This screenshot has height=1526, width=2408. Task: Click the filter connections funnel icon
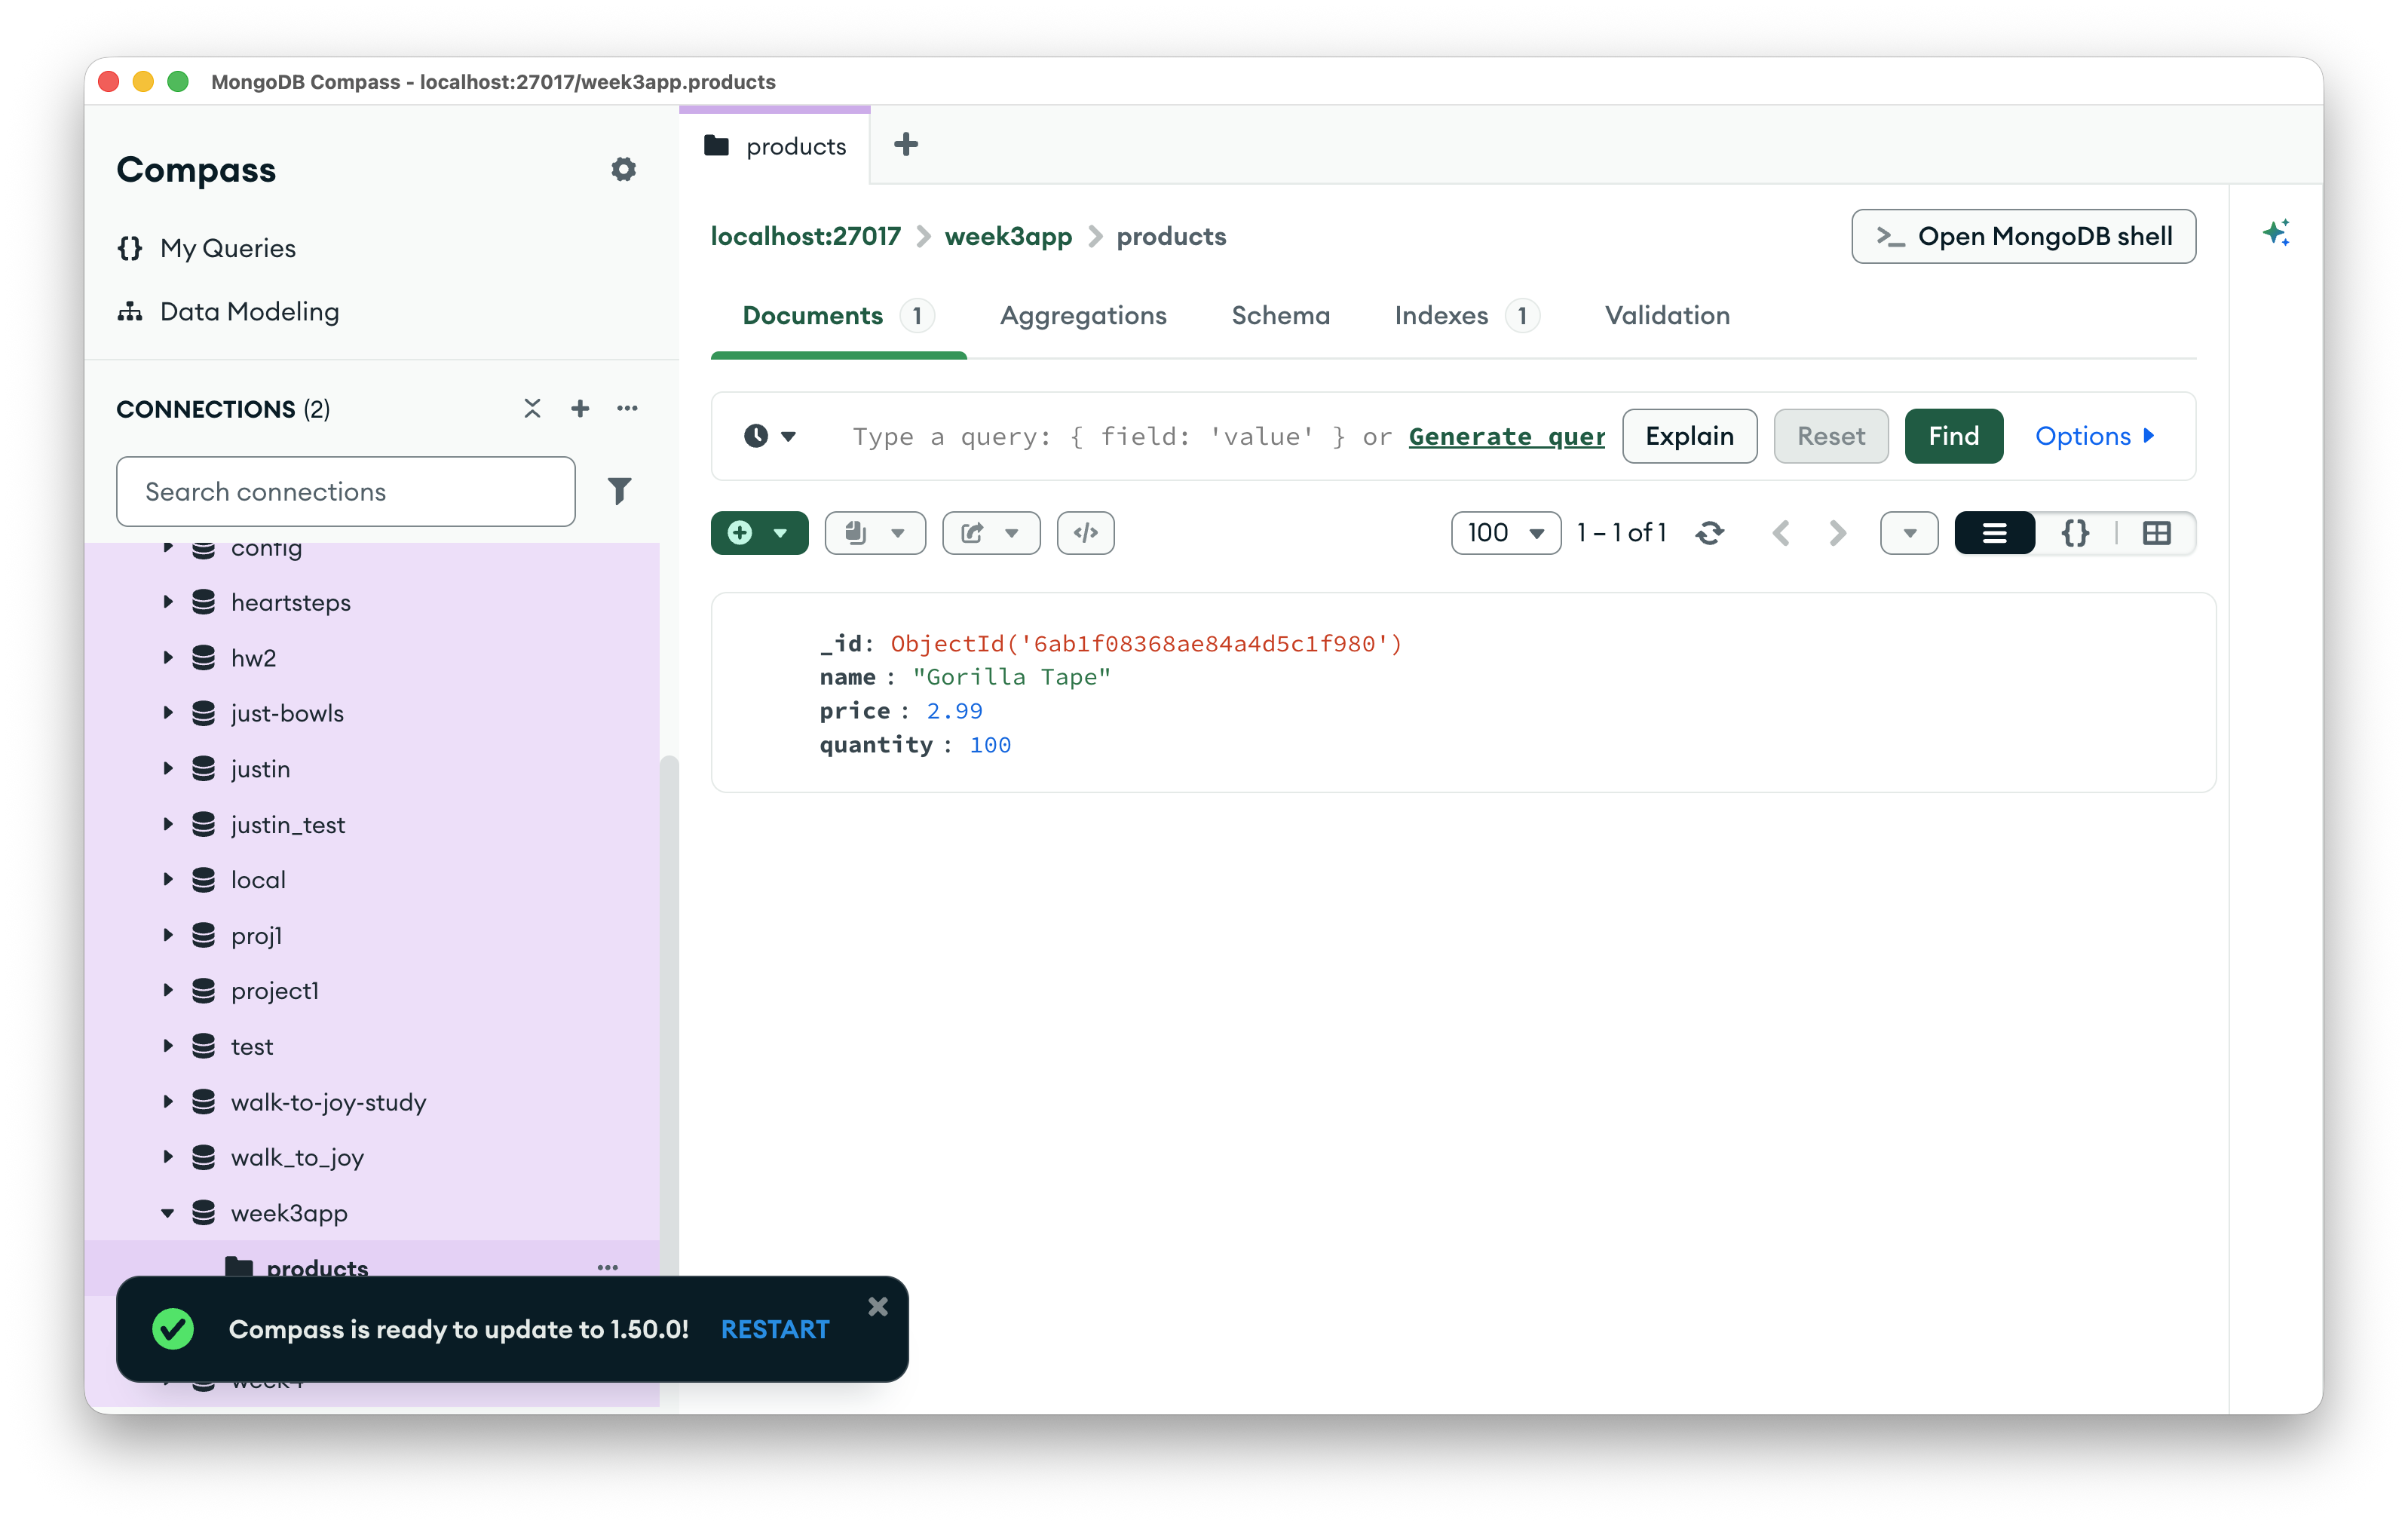619,491
